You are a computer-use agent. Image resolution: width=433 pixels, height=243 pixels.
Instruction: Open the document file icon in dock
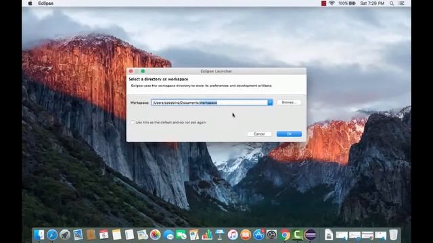point(329,235)
